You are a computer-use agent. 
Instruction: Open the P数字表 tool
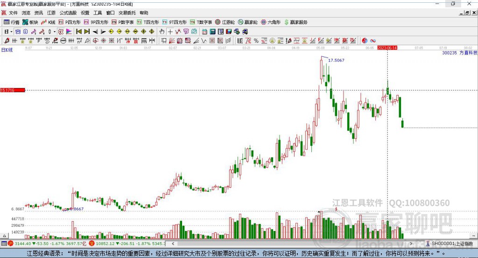(x=123, y=22)
